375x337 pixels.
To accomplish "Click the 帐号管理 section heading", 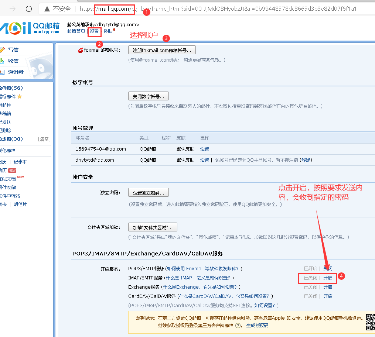I will point(83,128).
